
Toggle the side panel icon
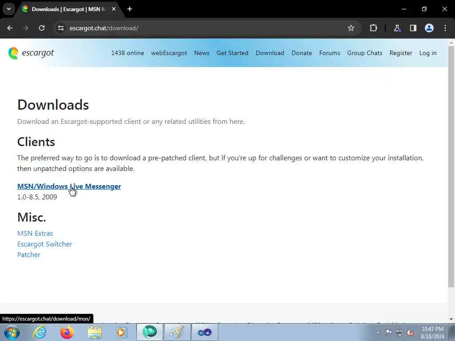pos(413,28)
